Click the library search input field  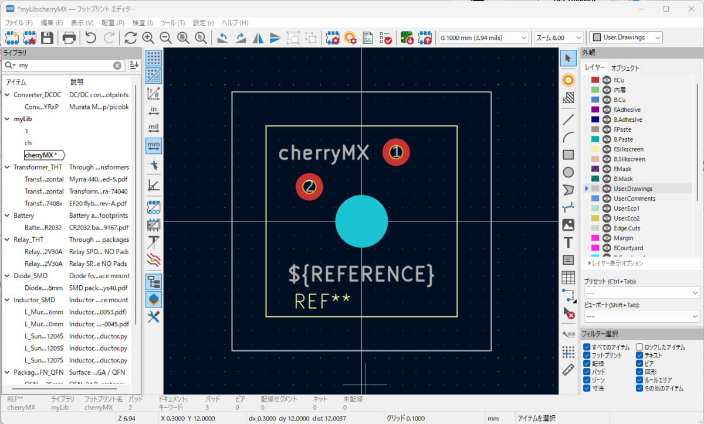tap(65, 66)
